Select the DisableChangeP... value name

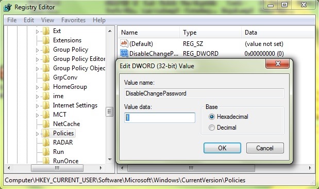pos(154,54)
